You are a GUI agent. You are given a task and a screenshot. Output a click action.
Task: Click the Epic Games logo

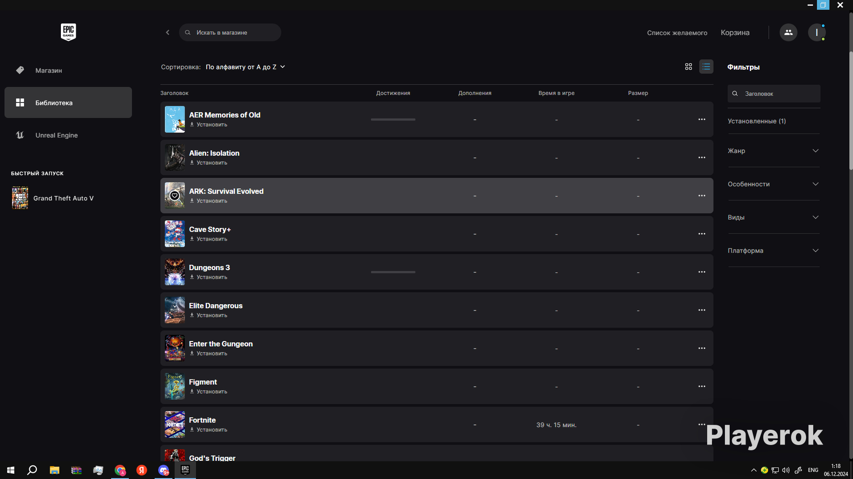[68, 32]
